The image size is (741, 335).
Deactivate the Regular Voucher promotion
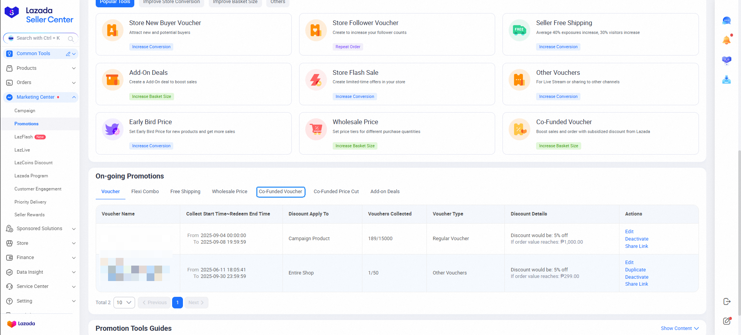coord(637,239)
